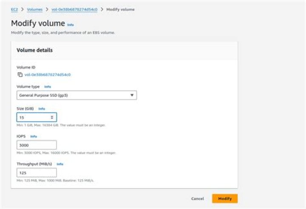Click the EC2 breadcrumb link
The width and height of the screenshot is (306, 209).
pyautogui.click(x=14, y=9)
